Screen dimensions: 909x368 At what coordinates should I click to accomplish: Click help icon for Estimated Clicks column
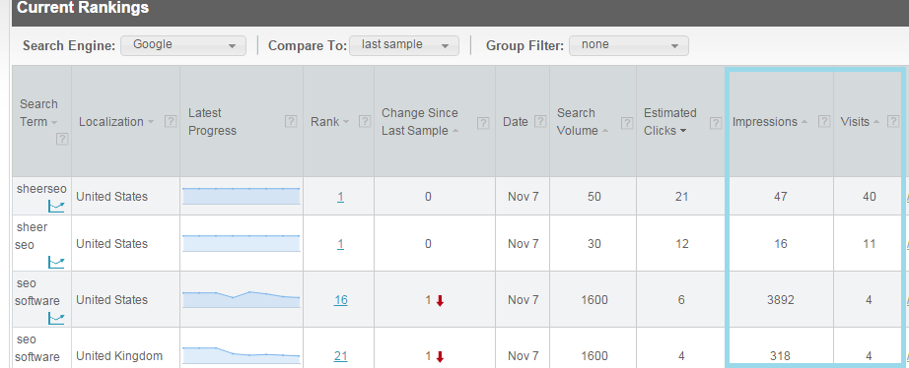click(716, 122)
